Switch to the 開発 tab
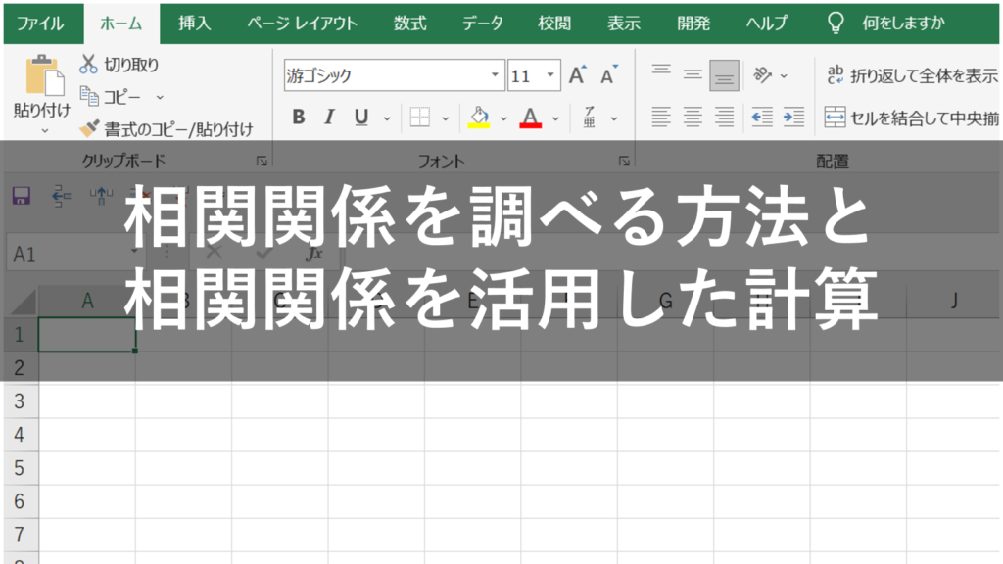The image size is (1003, 564). (694, 23)
